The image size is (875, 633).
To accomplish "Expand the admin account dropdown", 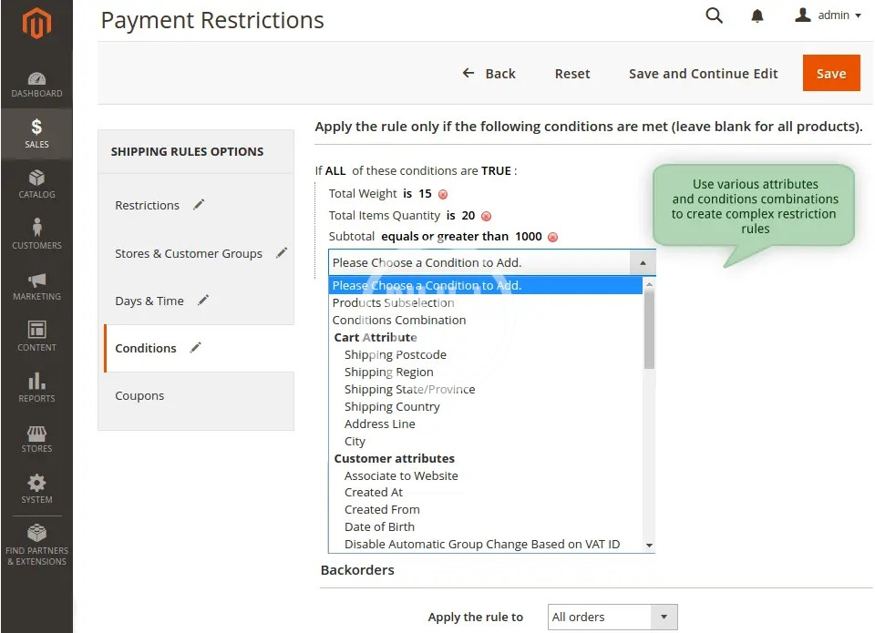I will [828, 15].
